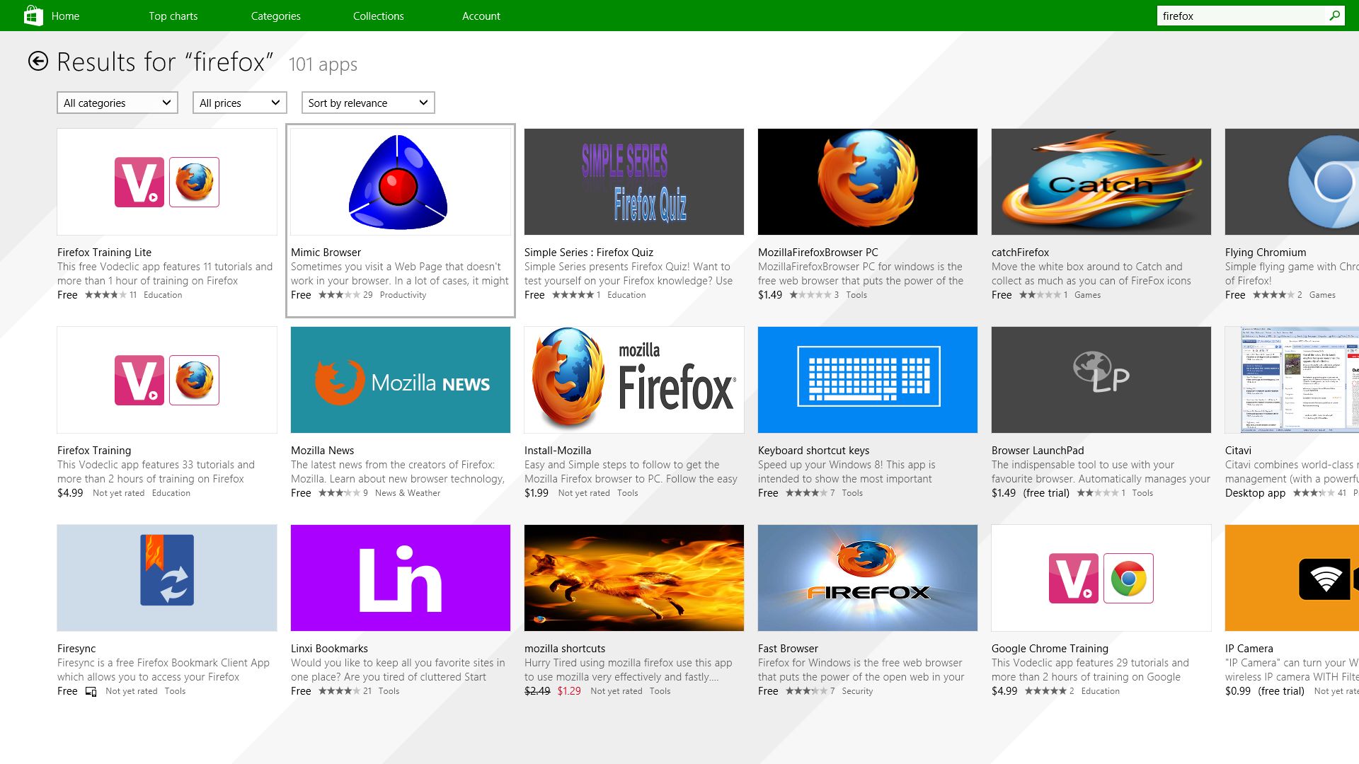
Task: Expand the All prices dropdown
Action: 239,103
